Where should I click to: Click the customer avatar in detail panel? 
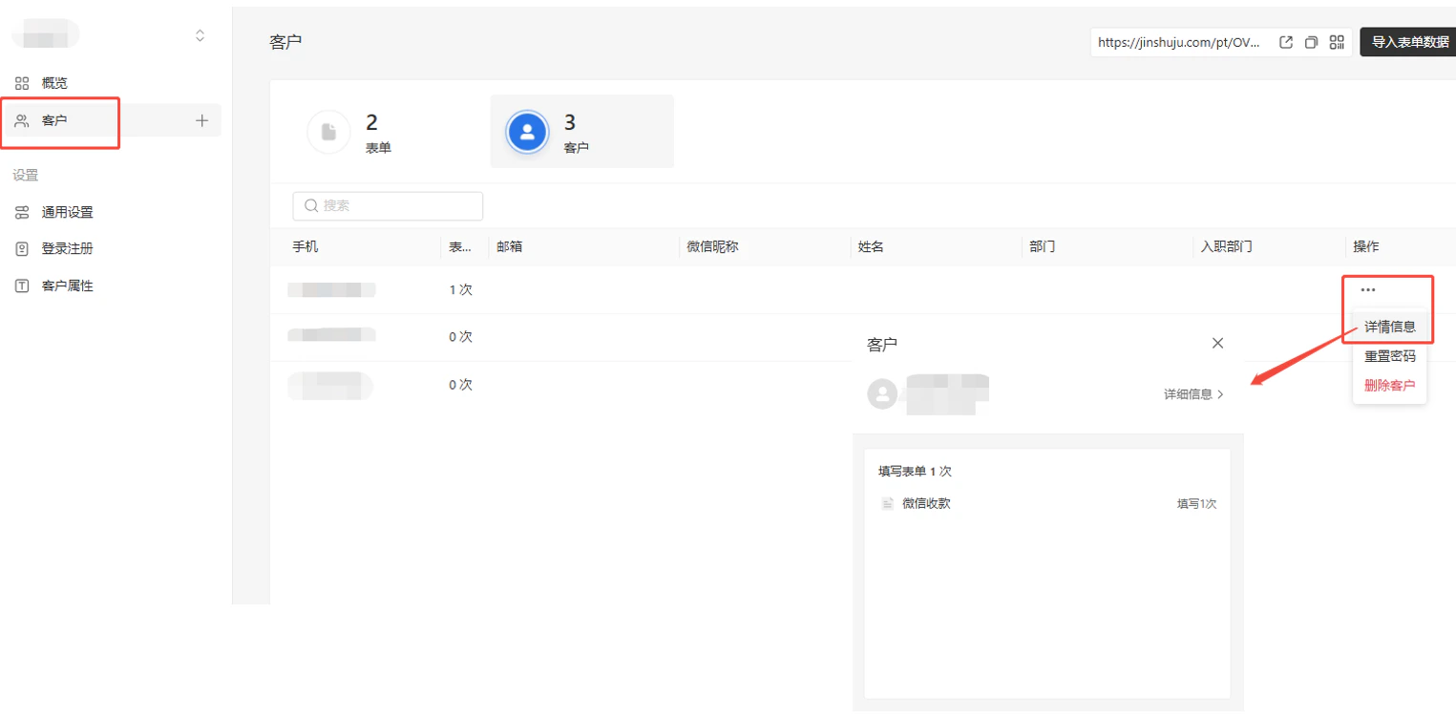882,394
